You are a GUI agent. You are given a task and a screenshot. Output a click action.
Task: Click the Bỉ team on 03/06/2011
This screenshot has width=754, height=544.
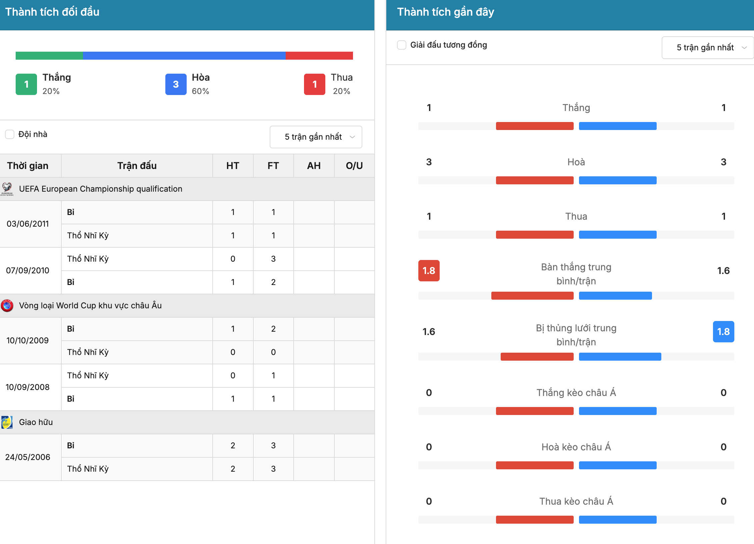point(71,212)
